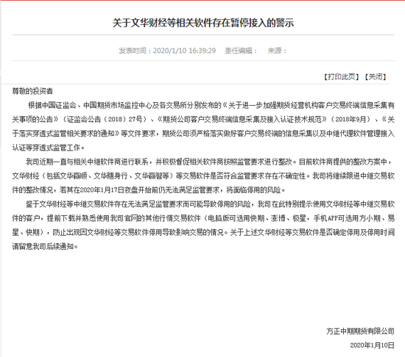Viewport: 405px width, 357px height.
Task: Click the paragraph starting 我司近期一直与相关中继软件商
Action: pos(203,176)
